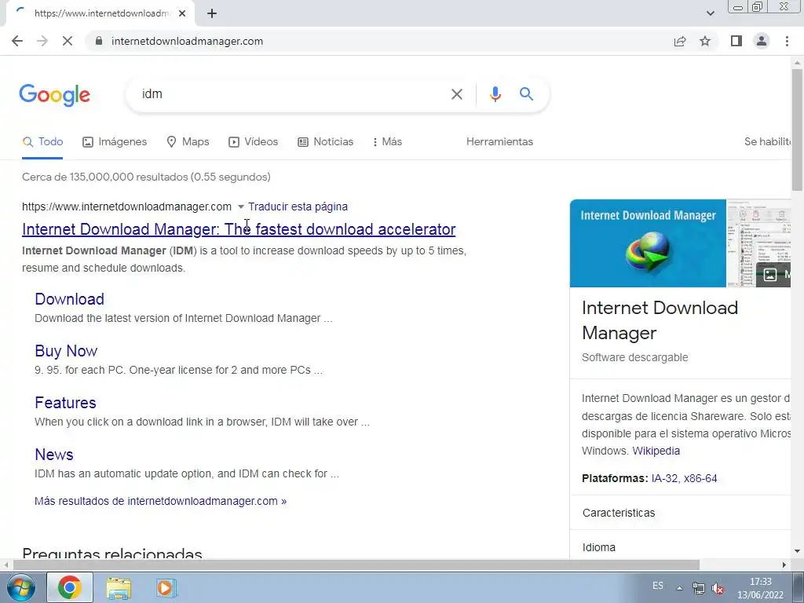Launch Windows Media Player from taskbar

[166, 587]
